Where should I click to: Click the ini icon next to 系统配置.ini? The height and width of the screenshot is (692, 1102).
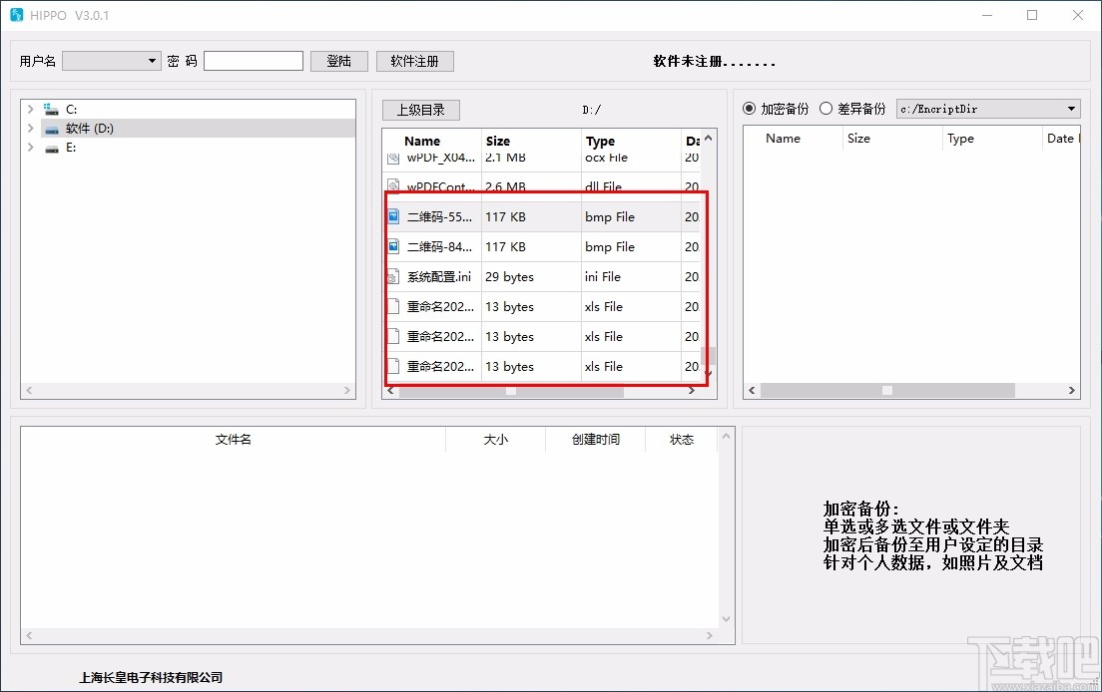393,276
